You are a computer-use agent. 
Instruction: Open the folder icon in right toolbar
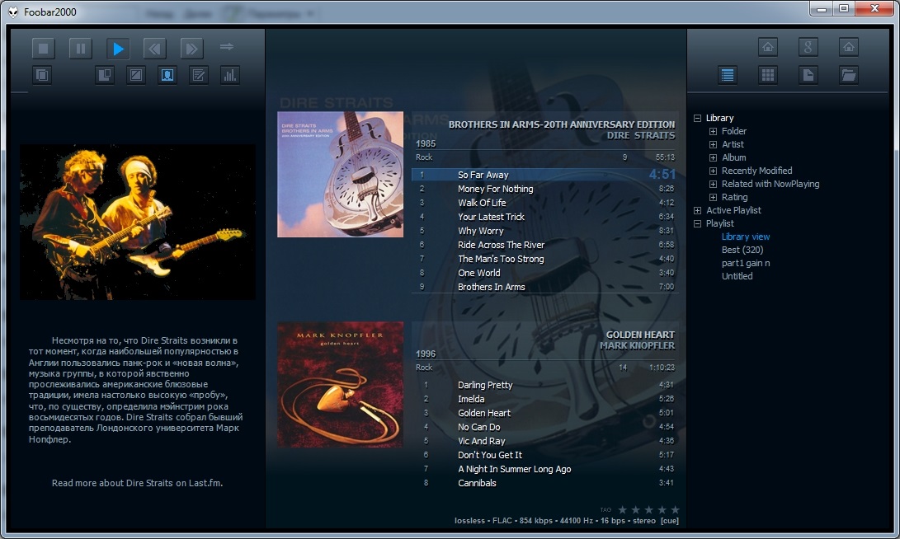pos(848,75)
